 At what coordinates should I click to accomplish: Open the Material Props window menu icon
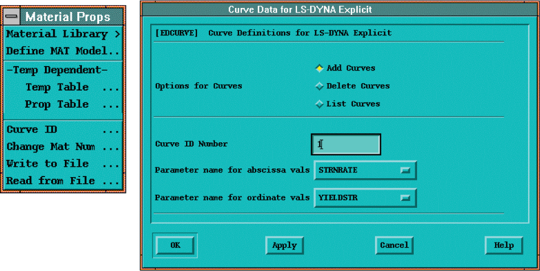[11, 17]
